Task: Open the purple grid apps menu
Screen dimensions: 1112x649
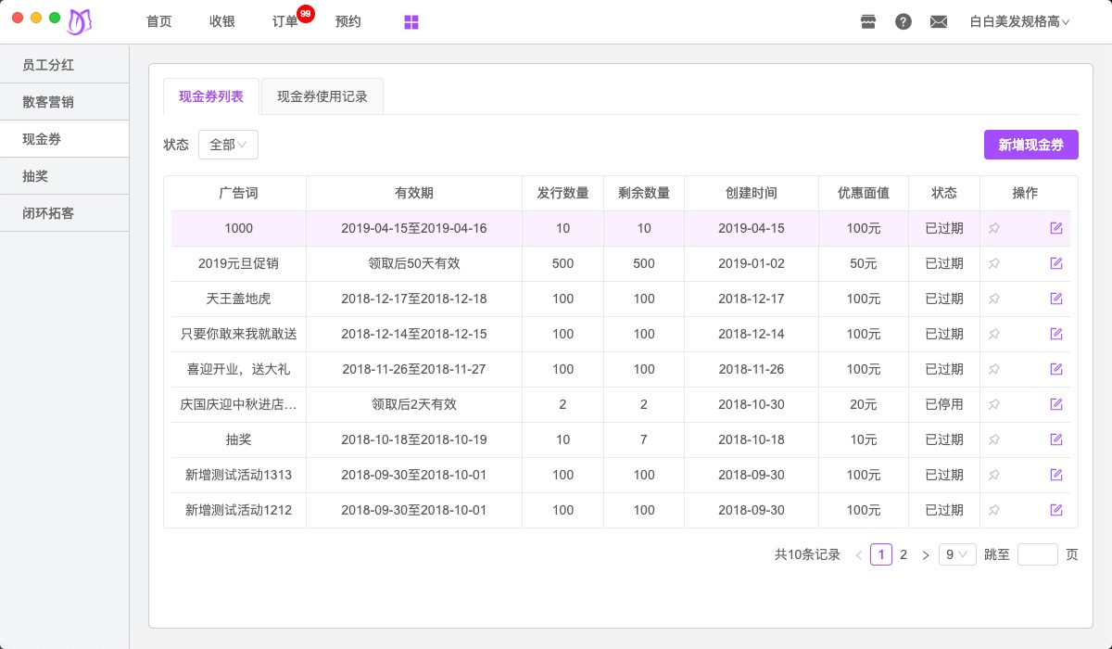Action: (x=411, y=22)
